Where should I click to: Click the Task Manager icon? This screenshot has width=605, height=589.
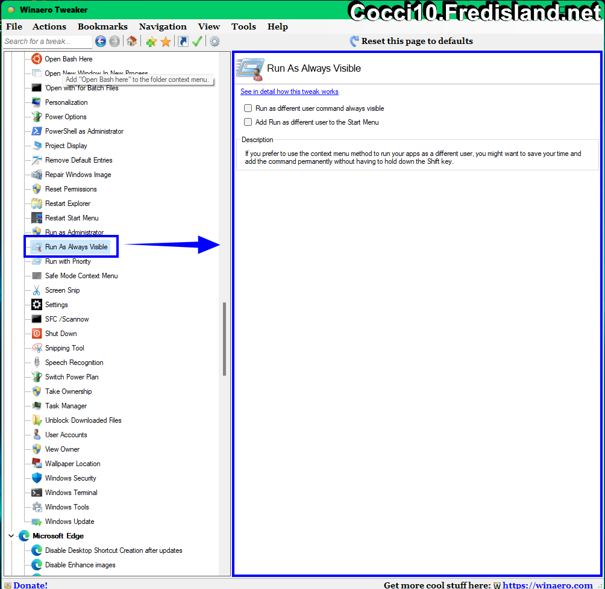point(37,406)
